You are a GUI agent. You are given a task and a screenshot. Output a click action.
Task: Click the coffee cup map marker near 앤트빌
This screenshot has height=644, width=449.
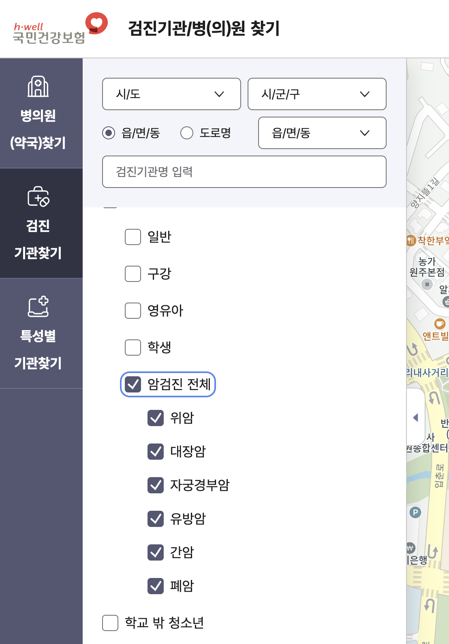(x=440, y=324)
